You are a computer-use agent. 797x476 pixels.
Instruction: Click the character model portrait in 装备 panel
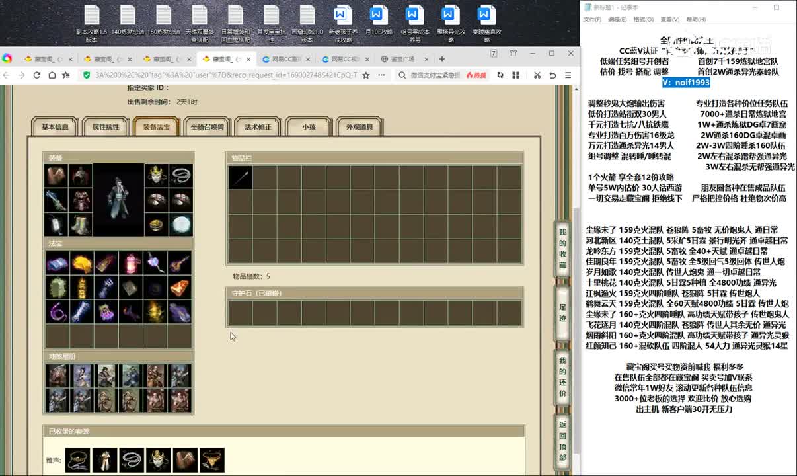click(118, 200)
